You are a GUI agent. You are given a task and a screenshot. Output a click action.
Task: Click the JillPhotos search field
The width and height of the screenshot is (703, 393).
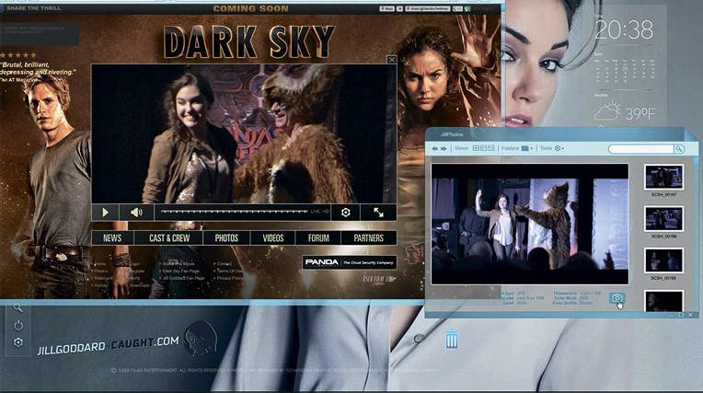pyautogui.click(x=641, y=148)
